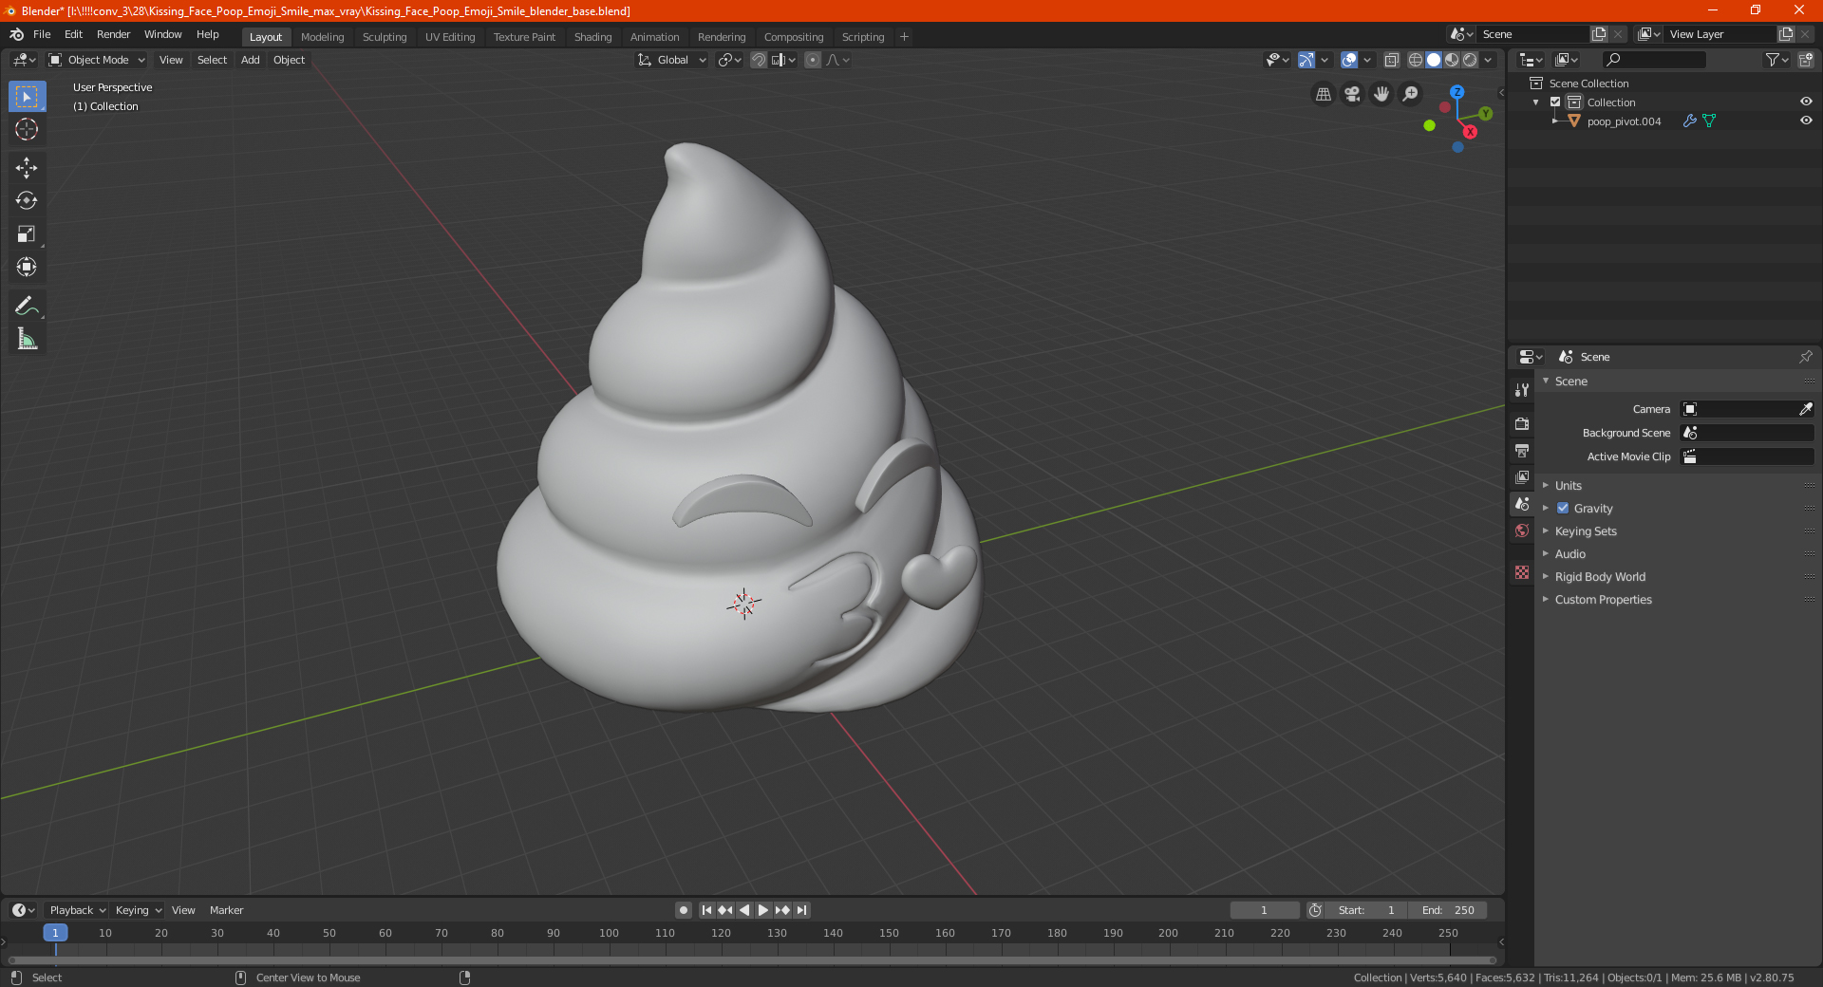Switch to the Shading workspace tab
This screenshot has height=987, width=1823.
pyautogui.click(x=592, y=37)
